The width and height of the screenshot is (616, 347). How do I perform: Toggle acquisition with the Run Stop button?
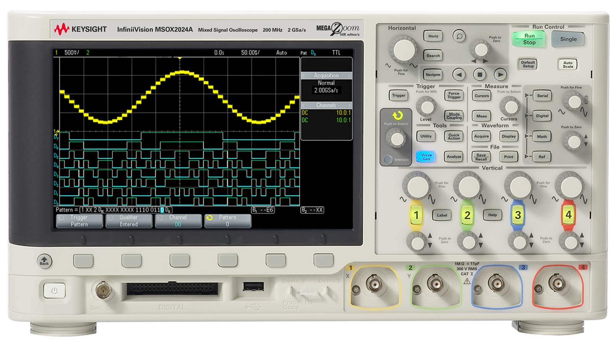click(x=528, y=39)
